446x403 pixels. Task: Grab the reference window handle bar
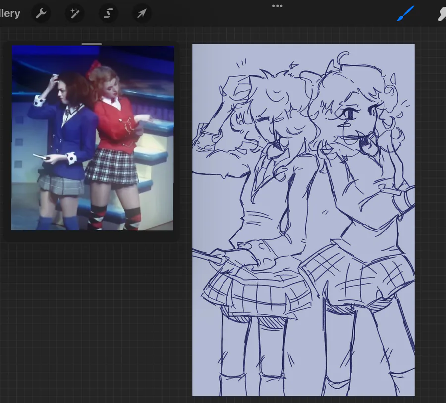[x=92, y=44]
